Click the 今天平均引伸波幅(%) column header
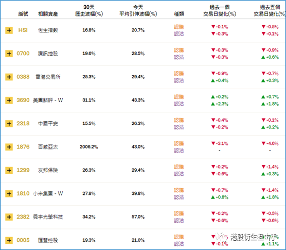 (x=138, y=11)
